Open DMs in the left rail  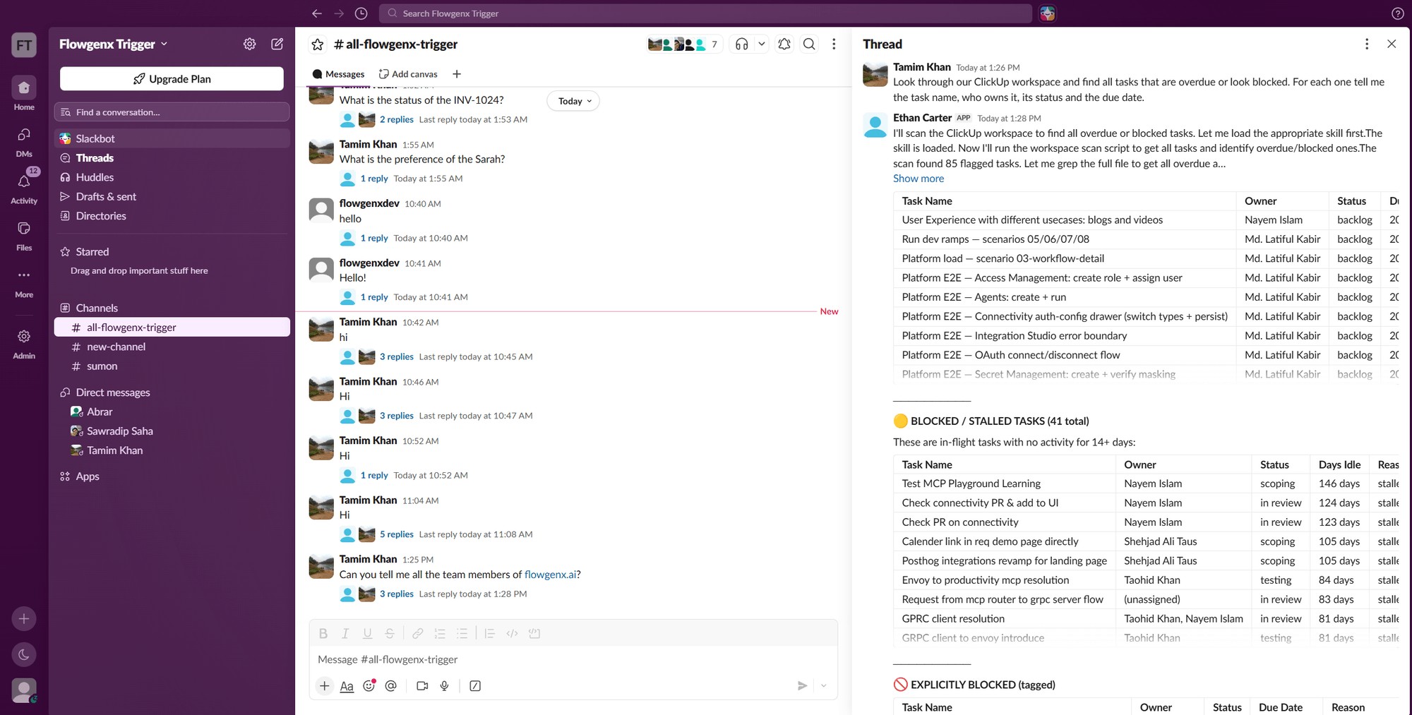tap(24, 141)
